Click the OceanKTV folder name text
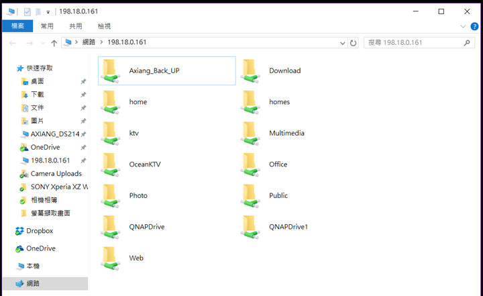The width and height of the screenshot is (483, 296). 145,164
